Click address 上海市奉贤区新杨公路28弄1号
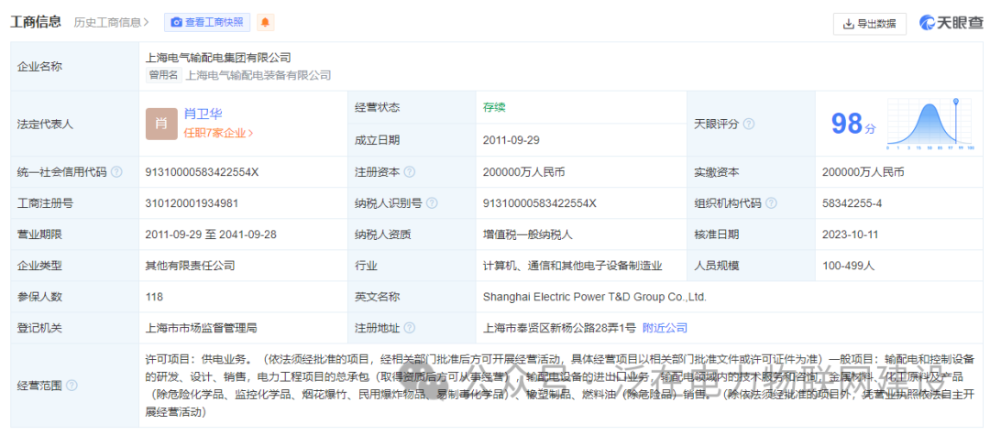The width and height of the screenshot is (990, 435). 558,328
